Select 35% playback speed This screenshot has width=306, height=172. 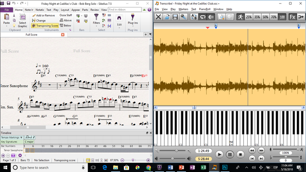pyautogui.click(x=257, y=17)
